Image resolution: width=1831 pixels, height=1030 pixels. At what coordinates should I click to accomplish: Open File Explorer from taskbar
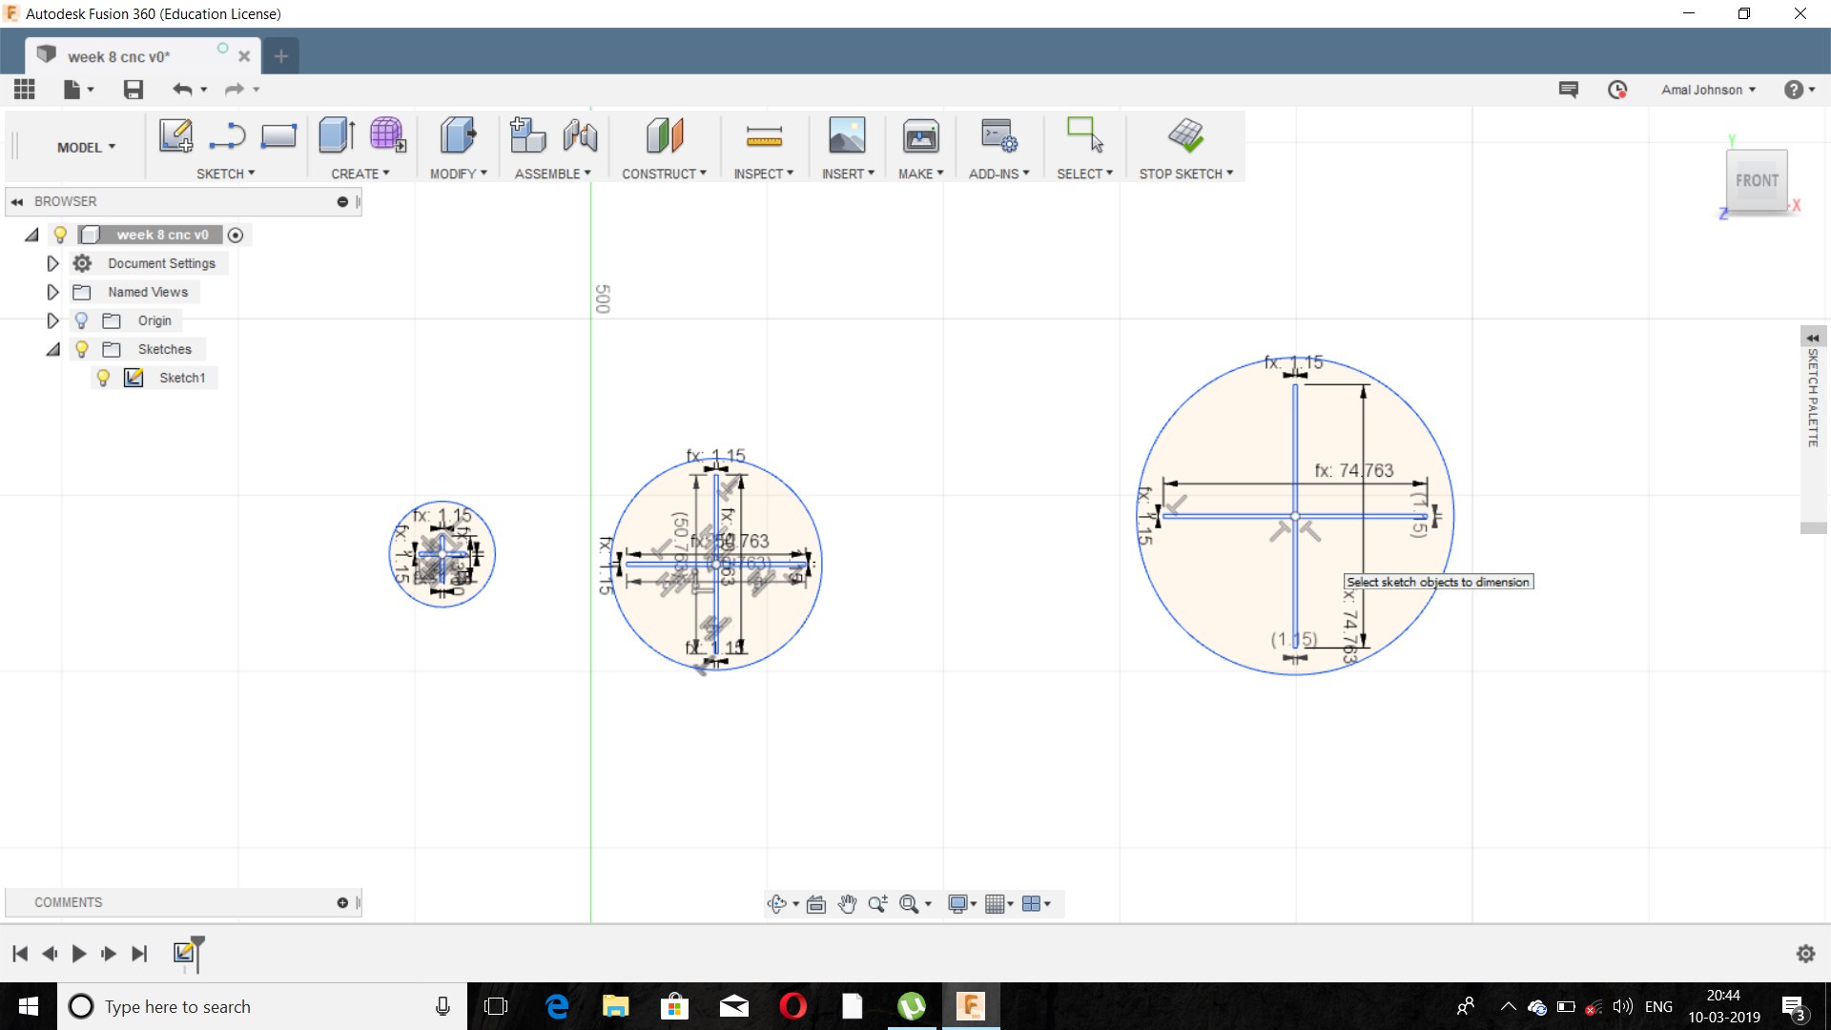pyautogui.click(x=615, y=1006)
